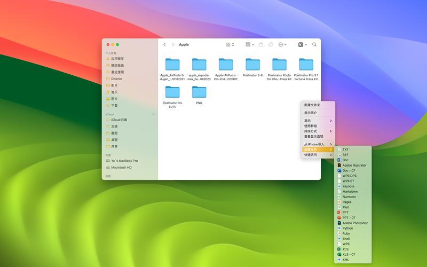Open the More actions ellipsis dropdown
The width and height of the screenshot is (427, 267).
(x=282, y=45)
